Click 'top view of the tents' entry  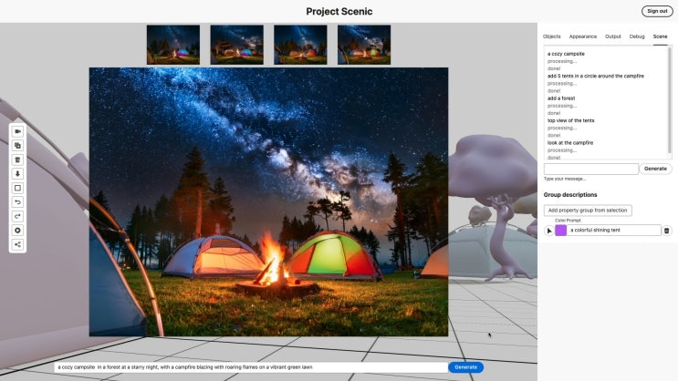coord(570,120)
